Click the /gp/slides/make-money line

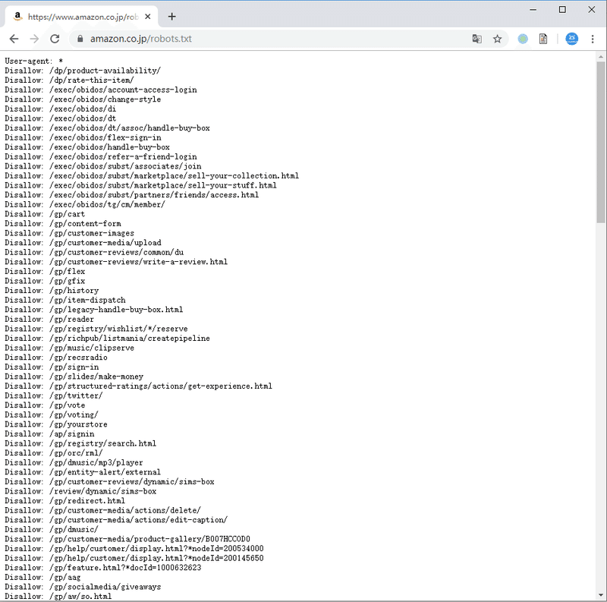click(74, 377)
